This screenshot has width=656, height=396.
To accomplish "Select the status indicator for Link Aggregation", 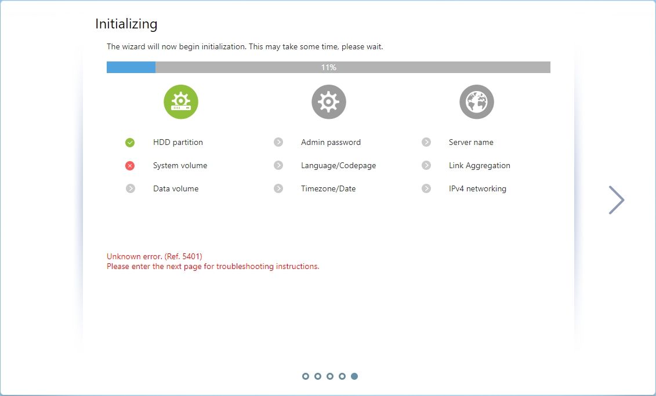I will (426, 165).
